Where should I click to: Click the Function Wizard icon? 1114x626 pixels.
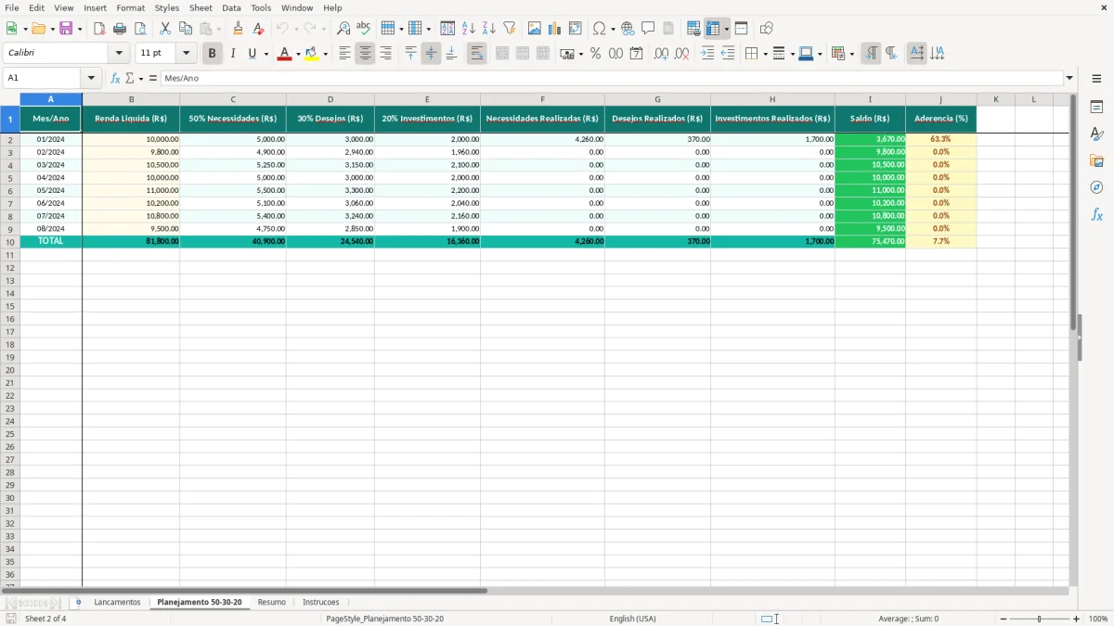click(x=115, y=79)
